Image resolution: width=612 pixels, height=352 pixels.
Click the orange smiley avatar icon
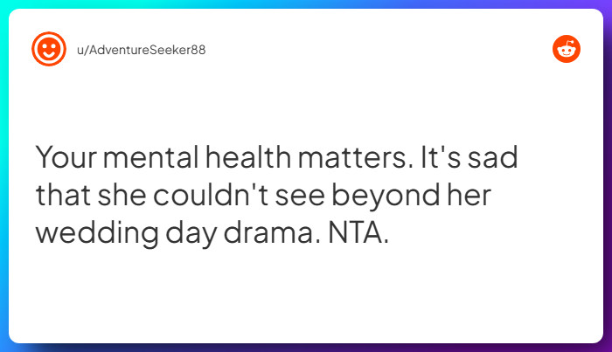(49, 49)
